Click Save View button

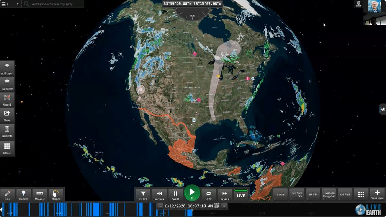coord(377,195)
